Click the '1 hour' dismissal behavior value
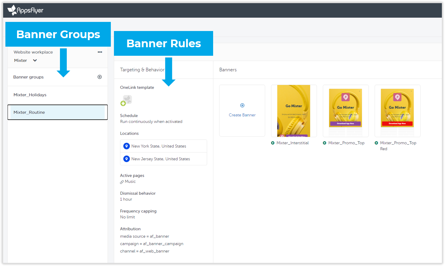This screenshot has height=266, width=445. click(x=126, y=199)
